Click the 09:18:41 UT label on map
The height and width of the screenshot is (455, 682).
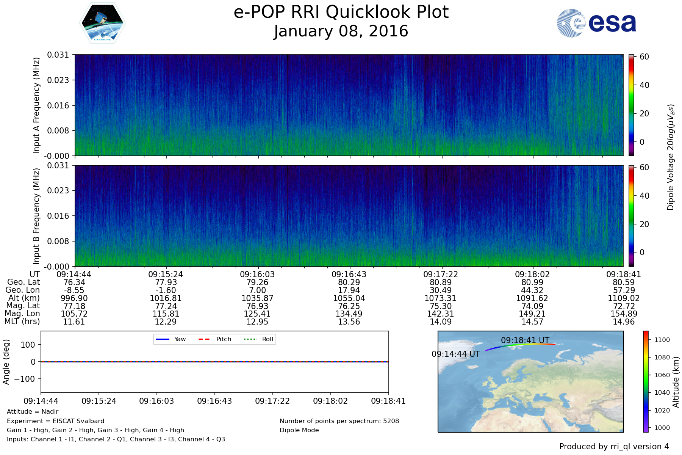(525, 340)
